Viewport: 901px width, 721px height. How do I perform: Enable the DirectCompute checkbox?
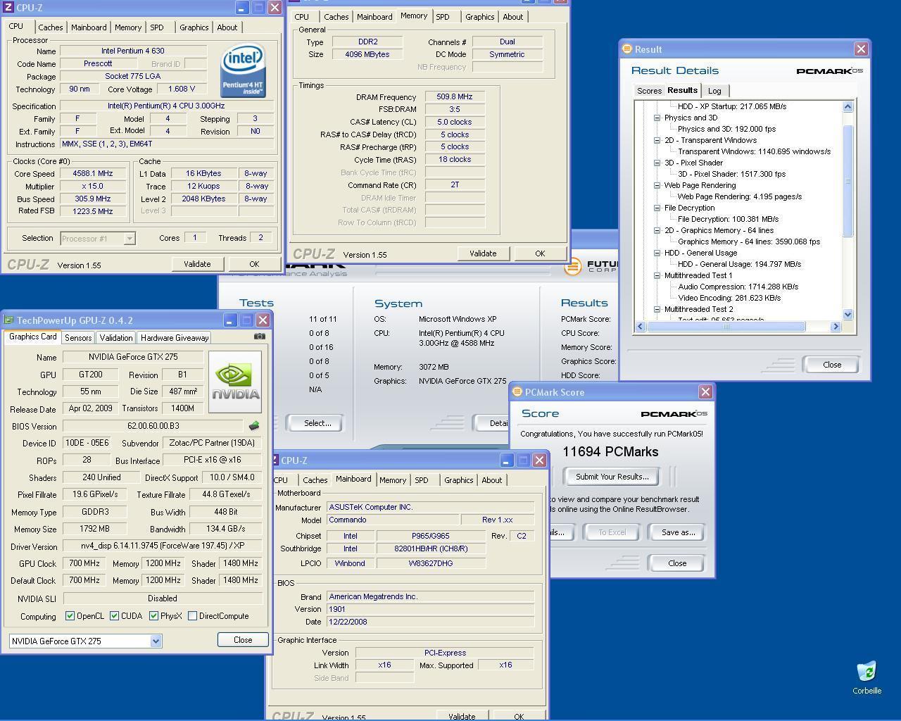click(192, 616)
